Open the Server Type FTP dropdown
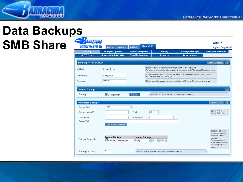 pyautogui.click(x=119, y=107)
